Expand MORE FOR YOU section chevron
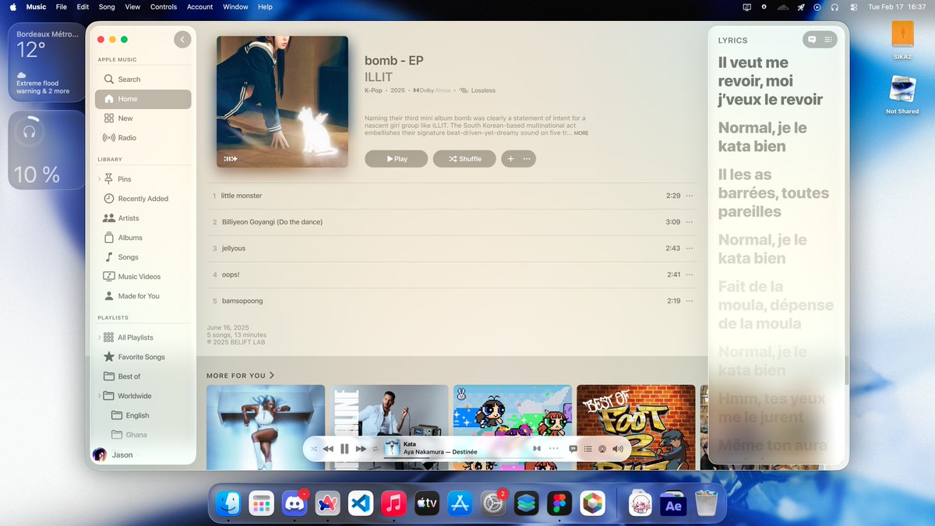 click(272, 376)
